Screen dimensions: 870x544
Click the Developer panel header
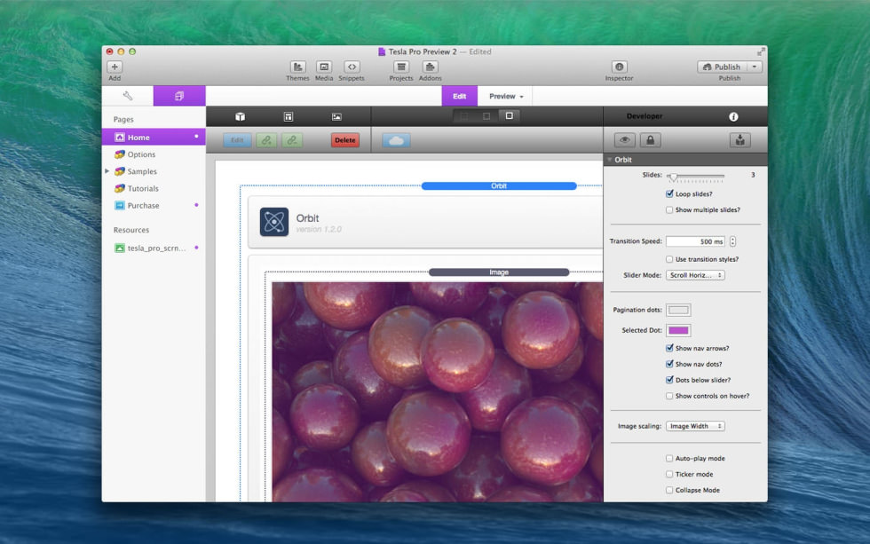point(645,116)
